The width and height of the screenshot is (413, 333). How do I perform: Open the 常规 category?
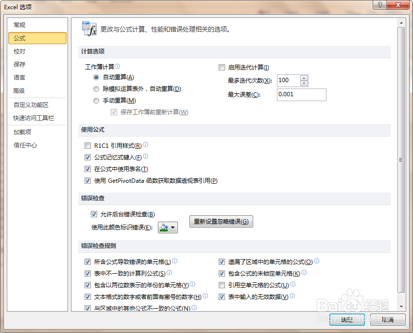coord(37,25)
